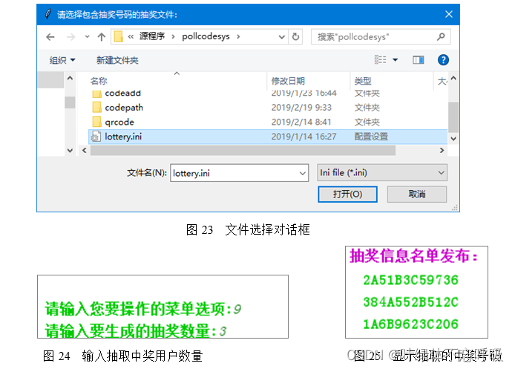
Task: Open the recent locations dropdown arrow
Action: point(87,37)
